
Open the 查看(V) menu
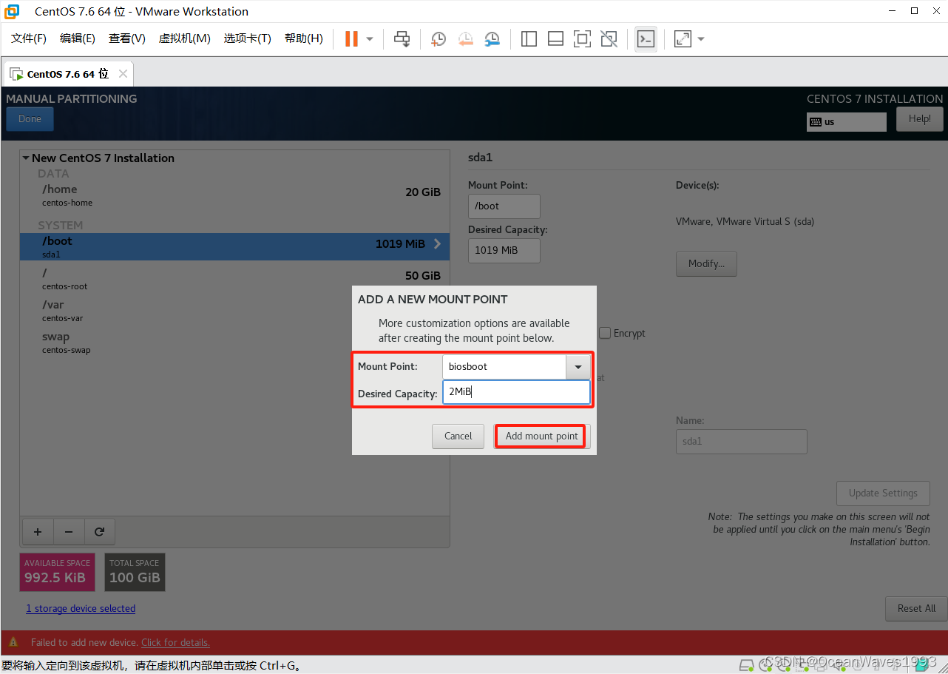(x=127, y=38)
